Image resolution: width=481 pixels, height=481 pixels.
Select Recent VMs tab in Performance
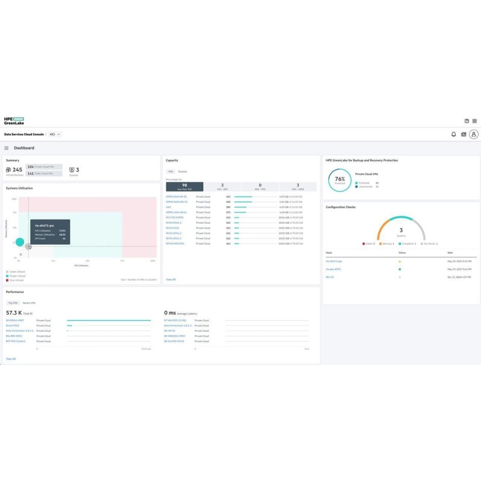[29, 303]
